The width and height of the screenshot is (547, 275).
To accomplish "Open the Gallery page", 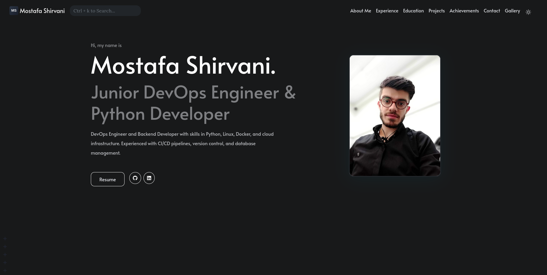I will pos(512,10).
